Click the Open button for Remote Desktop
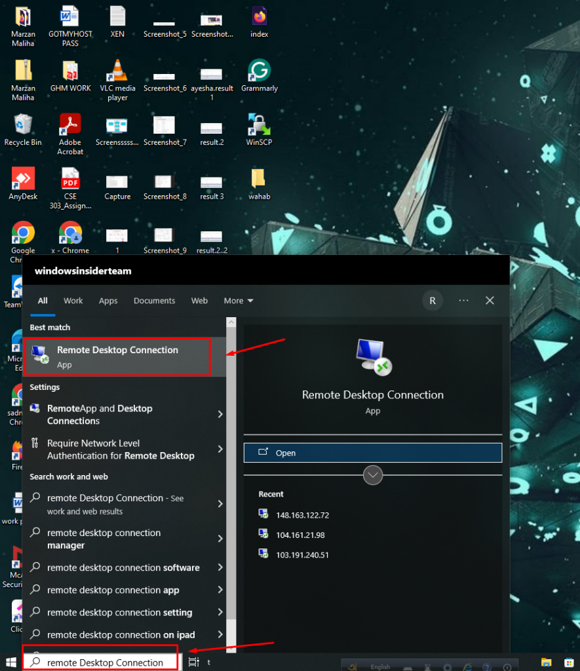This screenshot has width=580, height=671. (x=372, y=453)
